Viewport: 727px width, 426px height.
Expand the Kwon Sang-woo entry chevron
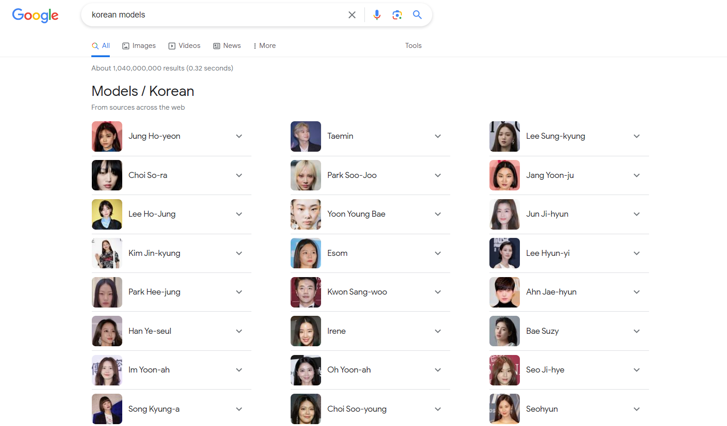[x=438, y=292]
